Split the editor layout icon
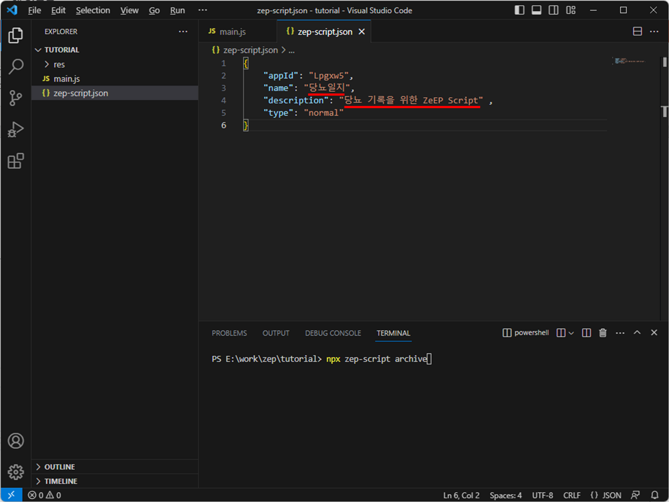 coord(637,31)
